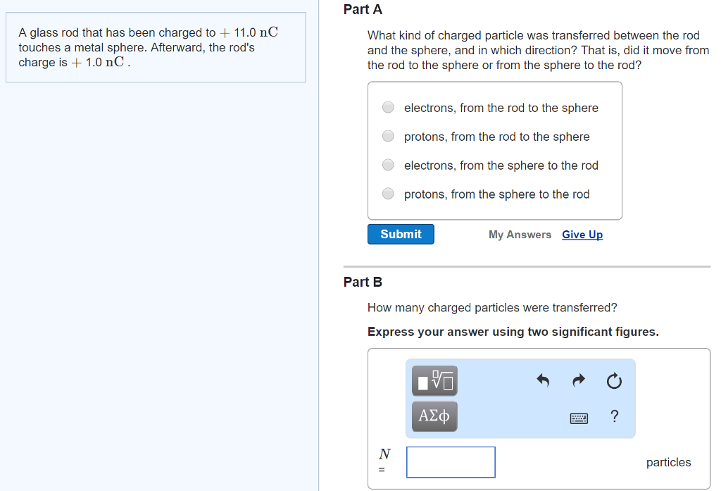Pick "electrons, from the sphere to the rod"
Viewport: 721px width, 491px height.
tap(388, 166)
